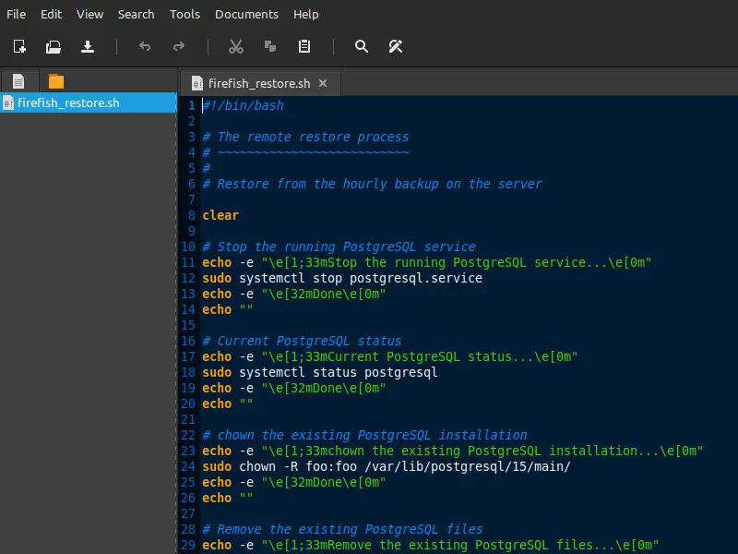Open the Search menu
This screenshot has width=738, height=554.
[x=136, y=14]
